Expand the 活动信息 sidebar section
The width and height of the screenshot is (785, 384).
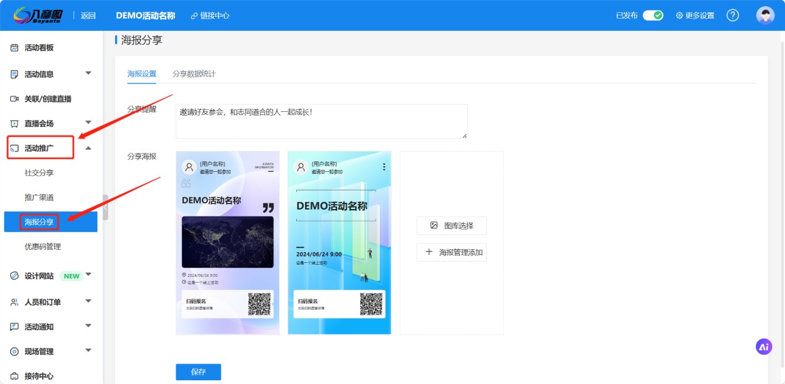pos(88,74)
